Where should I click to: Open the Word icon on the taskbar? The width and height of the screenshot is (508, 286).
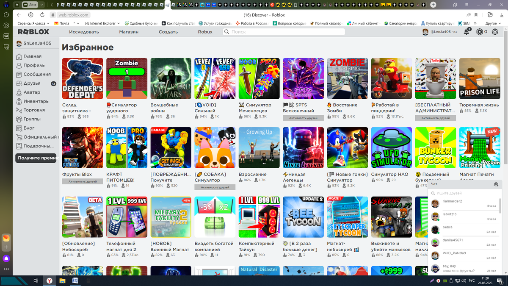click(x=75, y=280)
